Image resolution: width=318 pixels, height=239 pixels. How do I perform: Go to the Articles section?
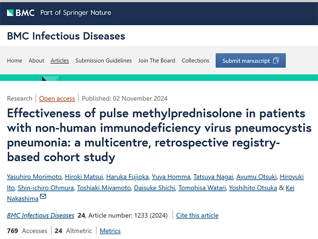pos(60,61)
